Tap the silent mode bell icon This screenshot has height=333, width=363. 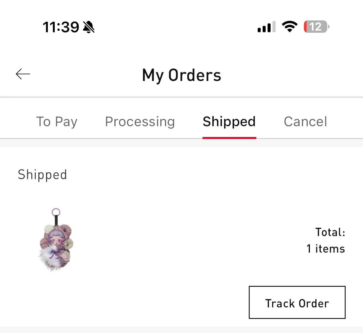[89, 27]
